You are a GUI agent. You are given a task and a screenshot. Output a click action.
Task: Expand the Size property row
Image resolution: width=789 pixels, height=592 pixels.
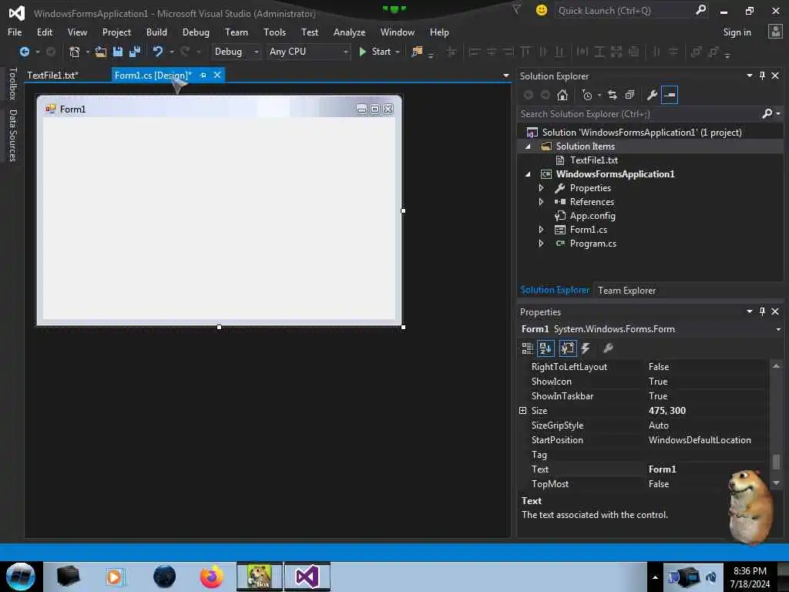coord(523,411)
